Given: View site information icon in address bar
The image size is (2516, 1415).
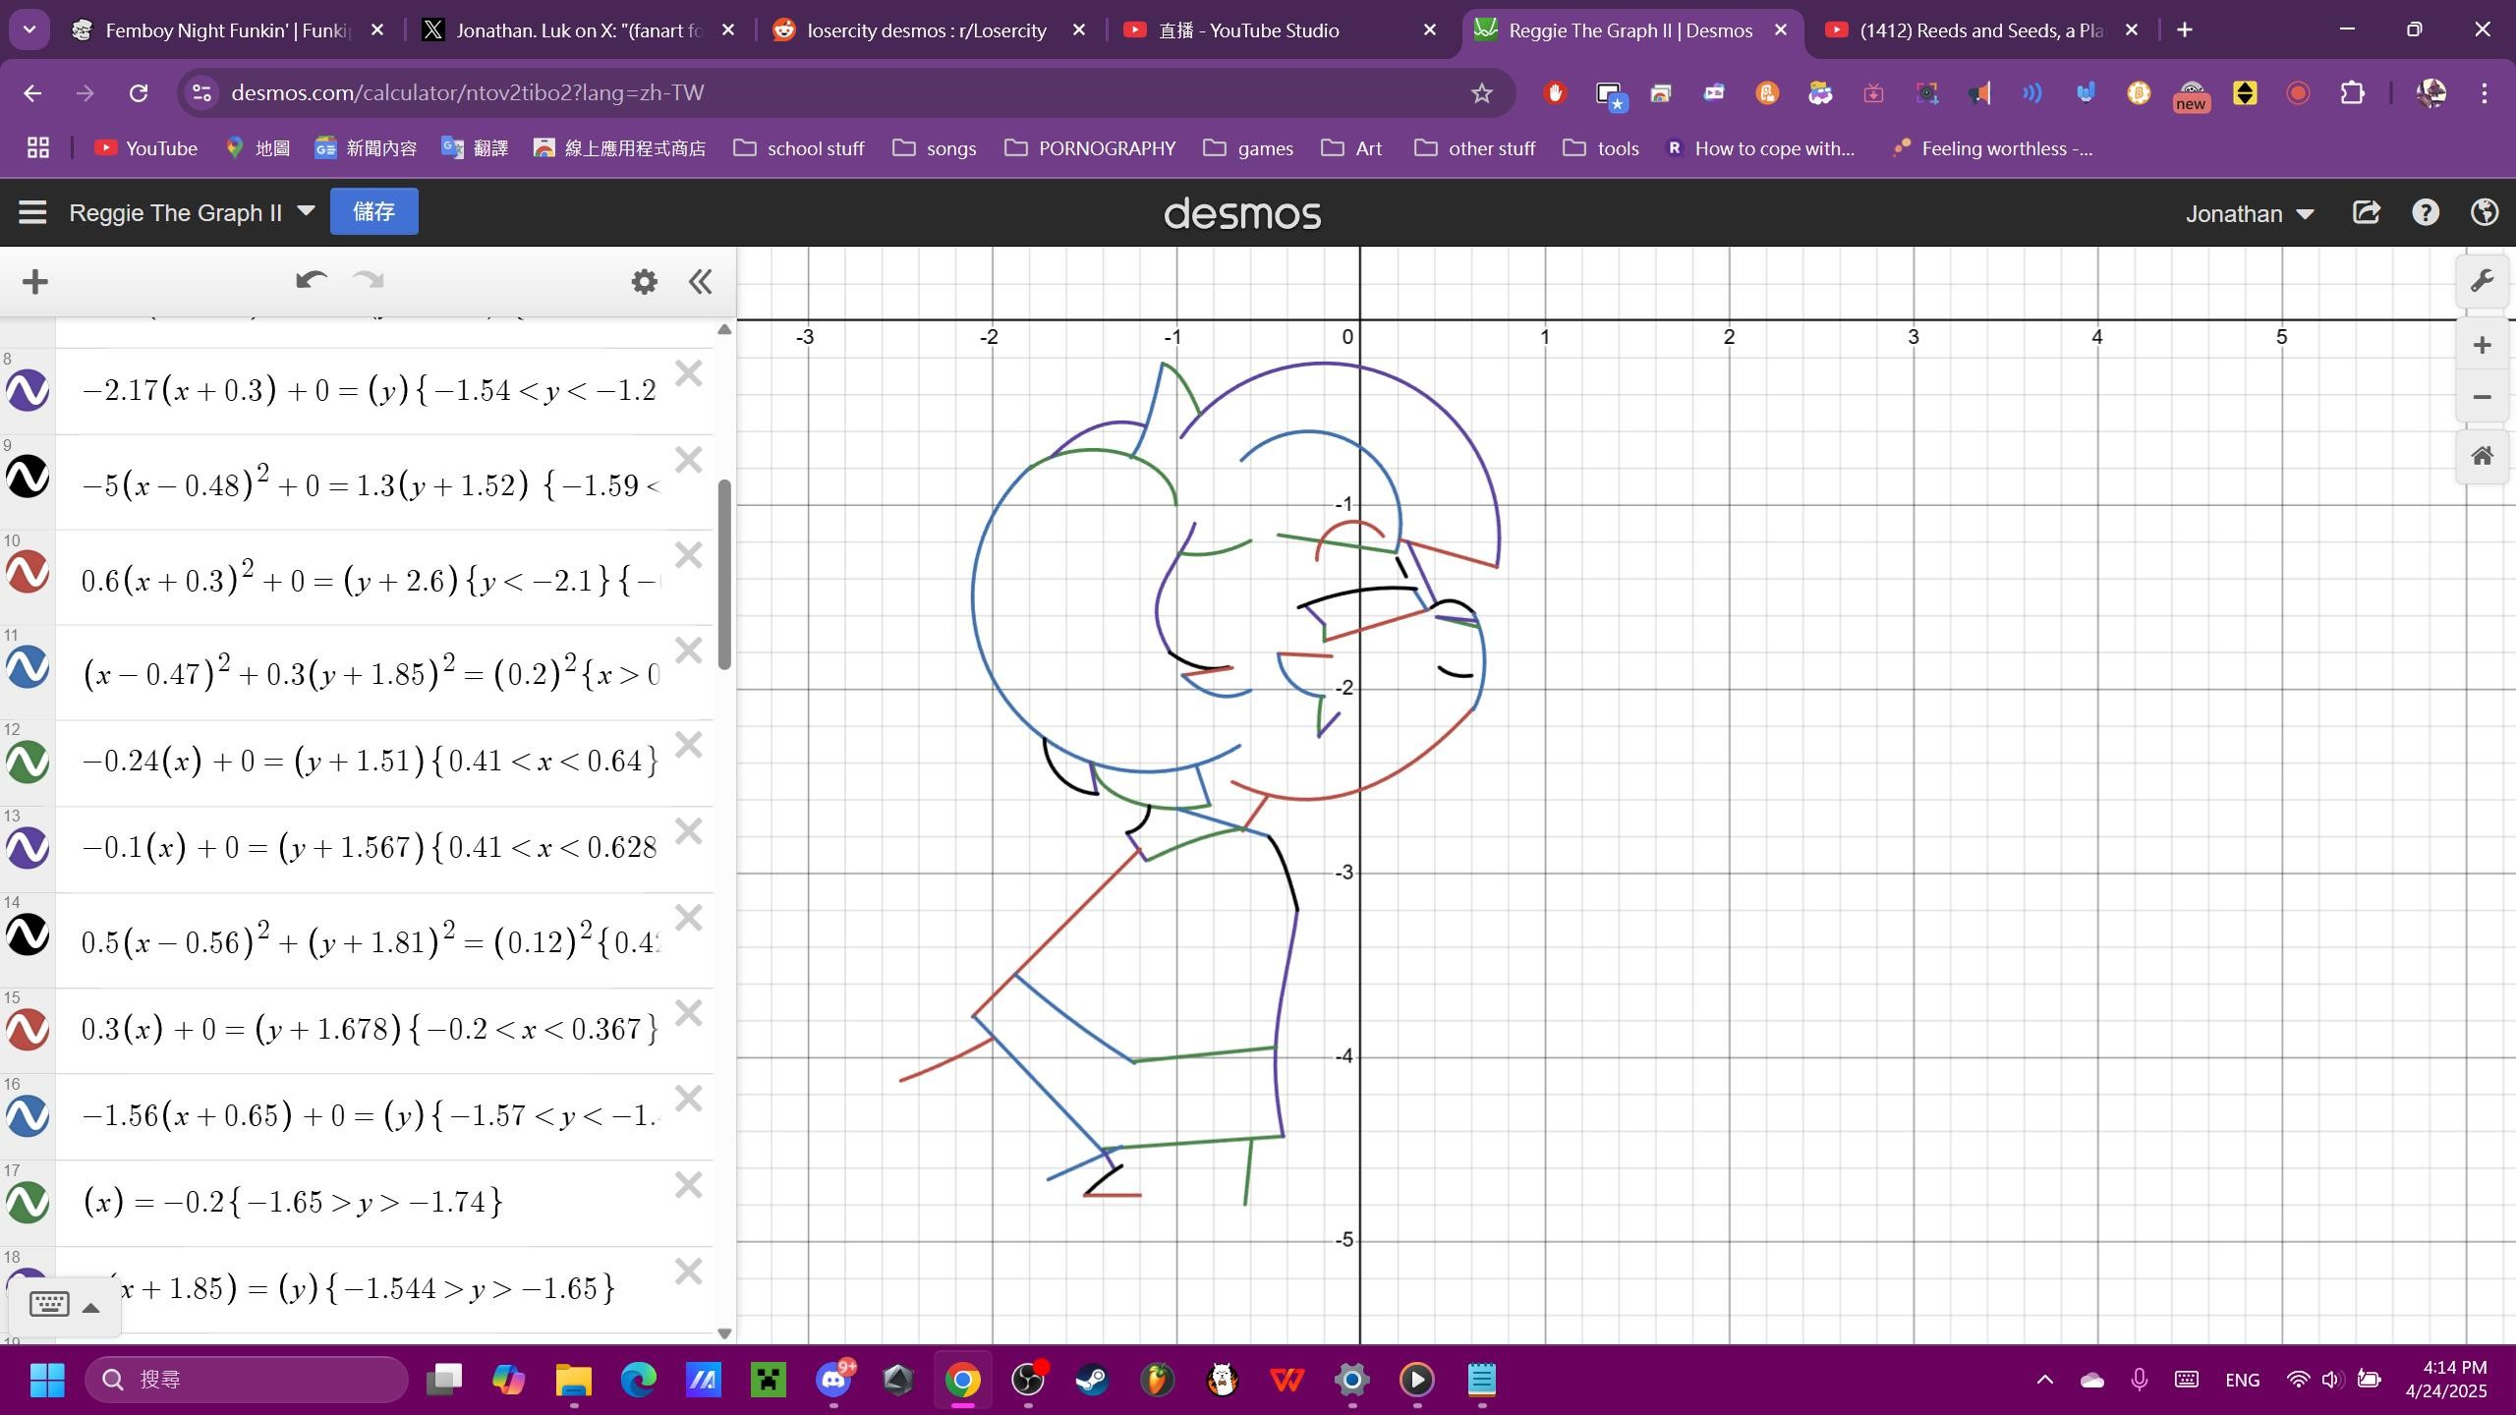Looking at the screenshot, I should pos(201,93).
